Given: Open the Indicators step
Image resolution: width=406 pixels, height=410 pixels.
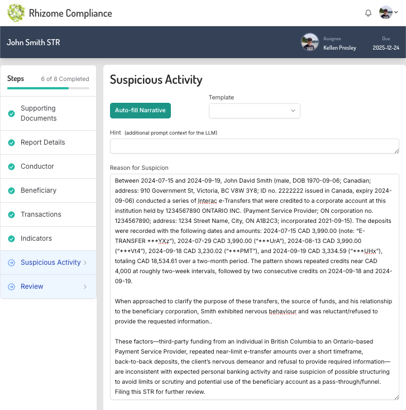Looking at the screenshot, I should tap(36, 239).
